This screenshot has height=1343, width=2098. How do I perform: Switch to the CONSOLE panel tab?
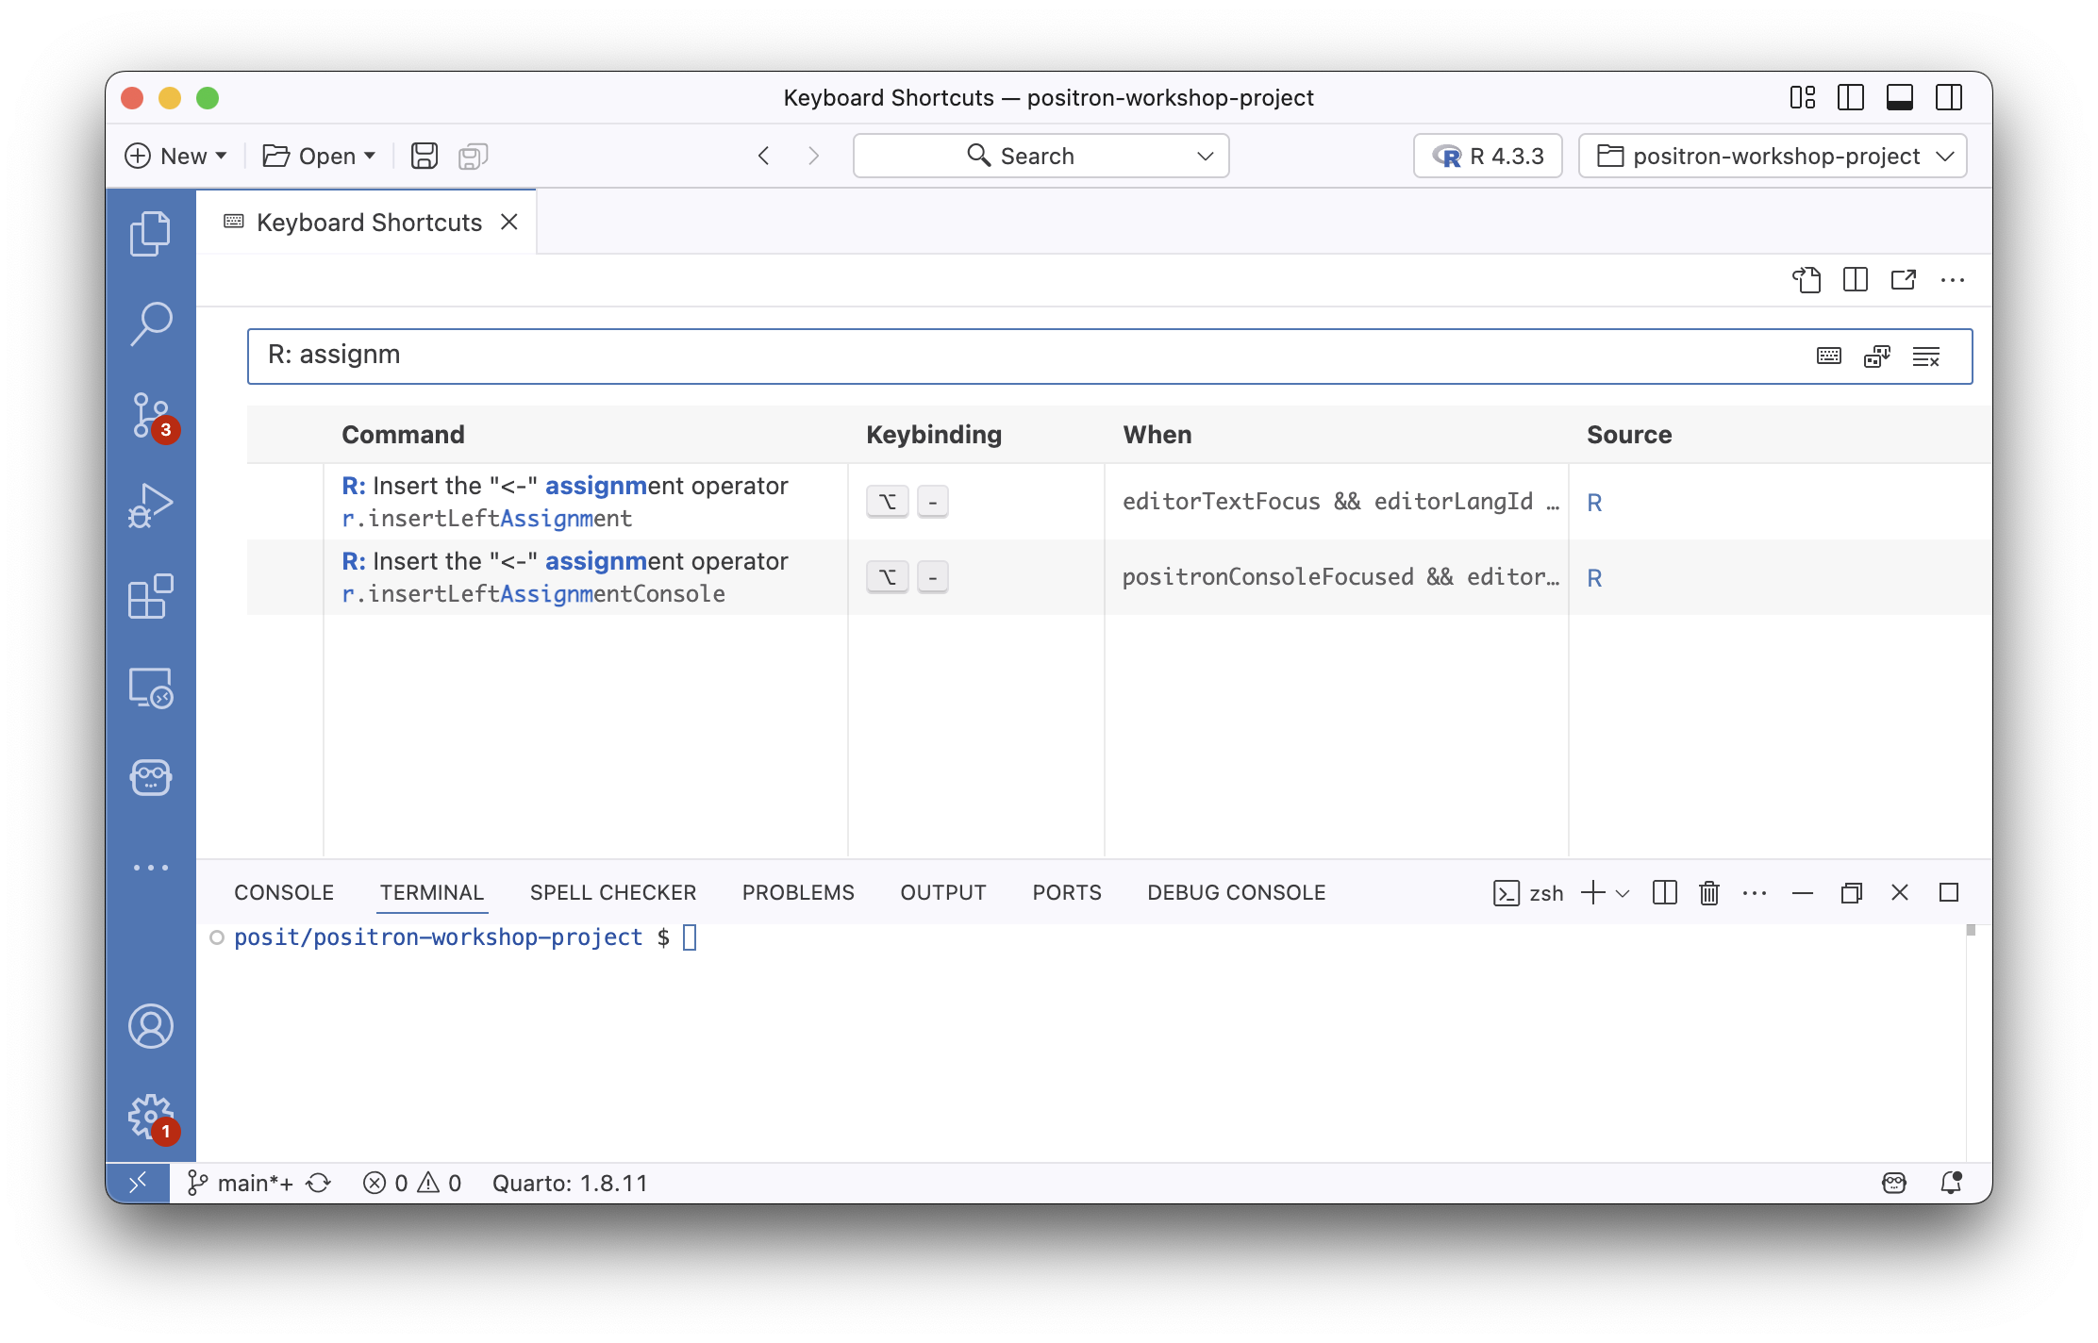point(284,892)
